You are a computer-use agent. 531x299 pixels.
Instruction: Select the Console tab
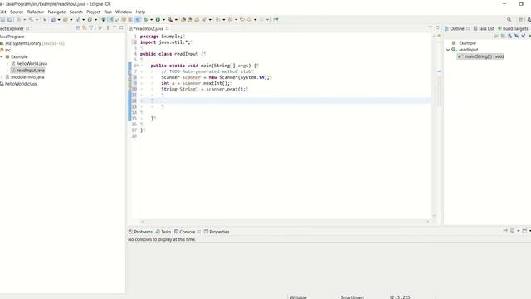pyautogui.click(x=185, y=232)
